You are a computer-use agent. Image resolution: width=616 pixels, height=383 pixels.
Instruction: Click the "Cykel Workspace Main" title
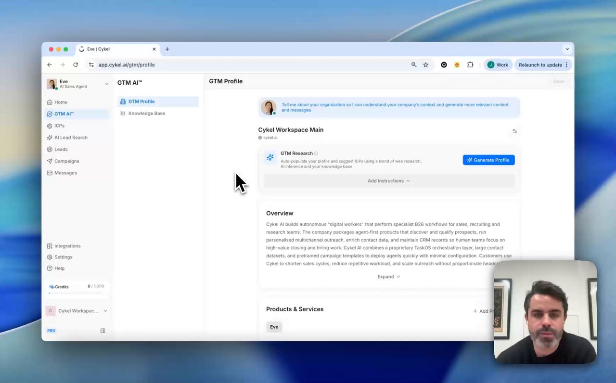[291, 130]
